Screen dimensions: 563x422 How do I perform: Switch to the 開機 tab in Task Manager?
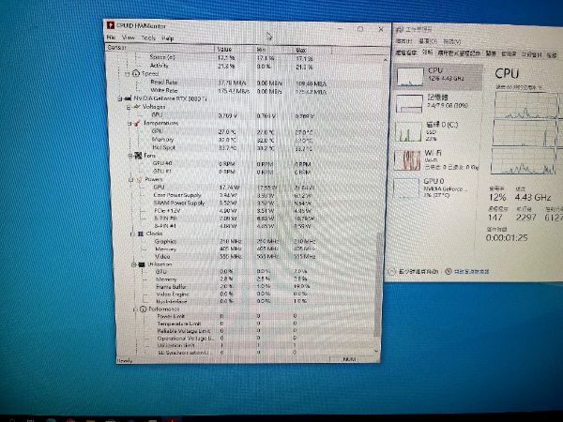(491, 53)
